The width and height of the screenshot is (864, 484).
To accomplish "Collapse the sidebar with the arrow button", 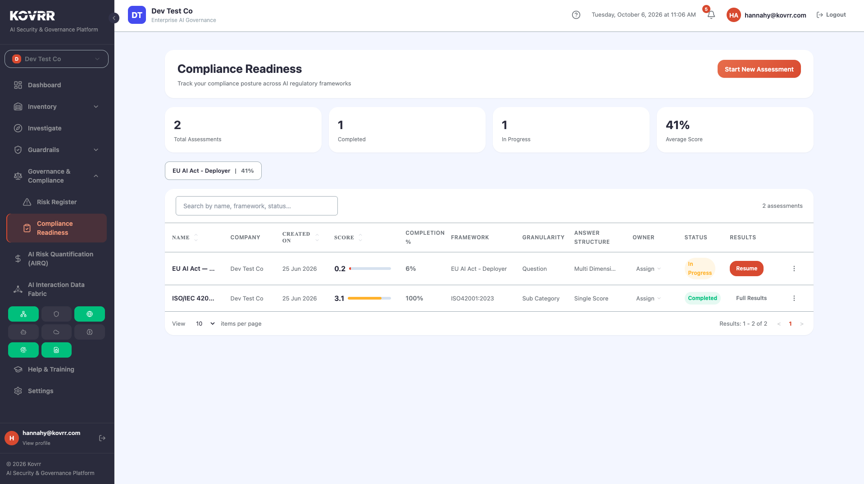I will [x=114, y=18].
